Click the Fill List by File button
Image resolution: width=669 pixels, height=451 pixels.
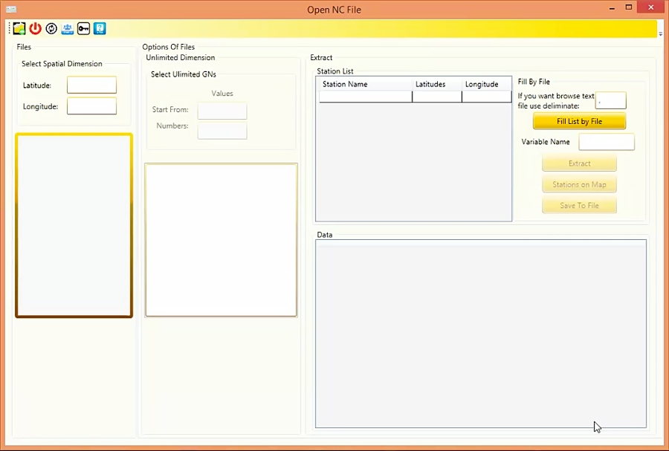(x=579, y=121)
